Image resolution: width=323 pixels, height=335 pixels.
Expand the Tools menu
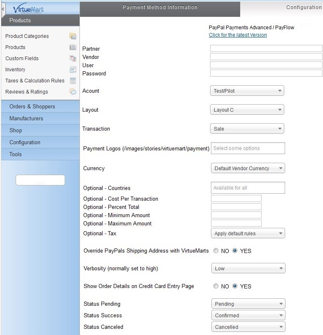tap(40, 154)
